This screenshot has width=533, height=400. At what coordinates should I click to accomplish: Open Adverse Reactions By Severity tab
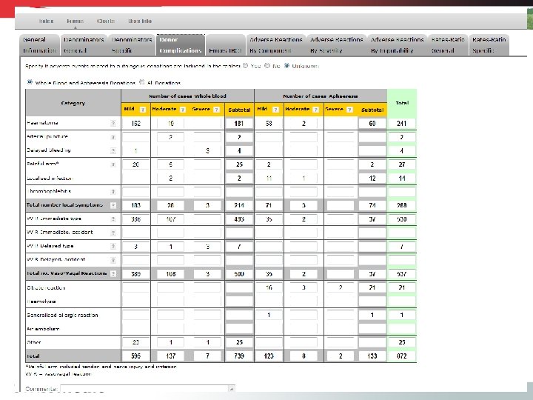337,45
